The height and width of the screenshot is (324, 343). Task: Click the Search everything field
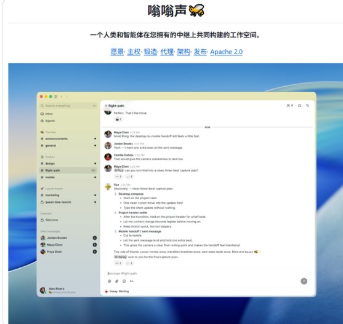(x=68, y=106)
